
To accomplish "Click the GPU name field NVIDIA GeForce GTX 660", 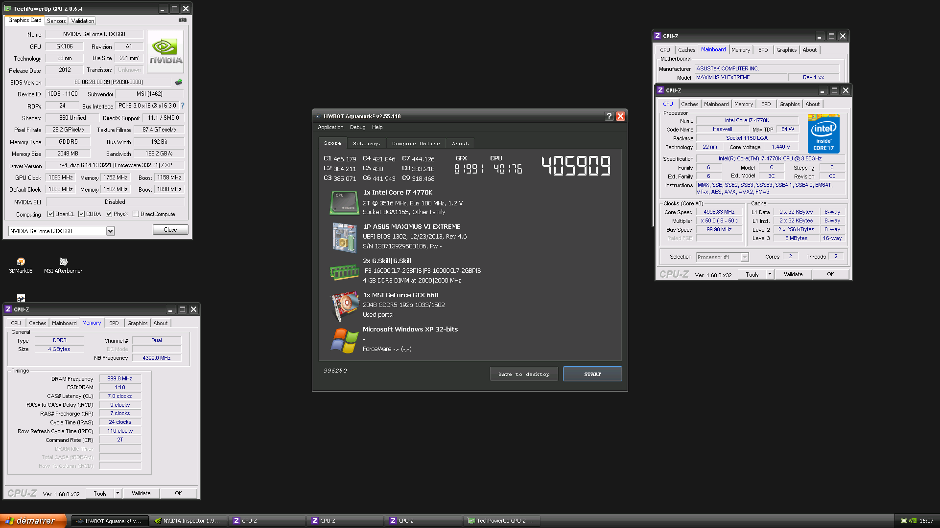I will coord(94,34).
